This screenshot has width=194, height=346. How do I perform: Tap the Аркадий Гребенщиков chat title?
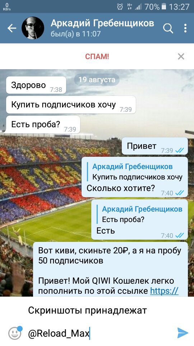[102, 23]
